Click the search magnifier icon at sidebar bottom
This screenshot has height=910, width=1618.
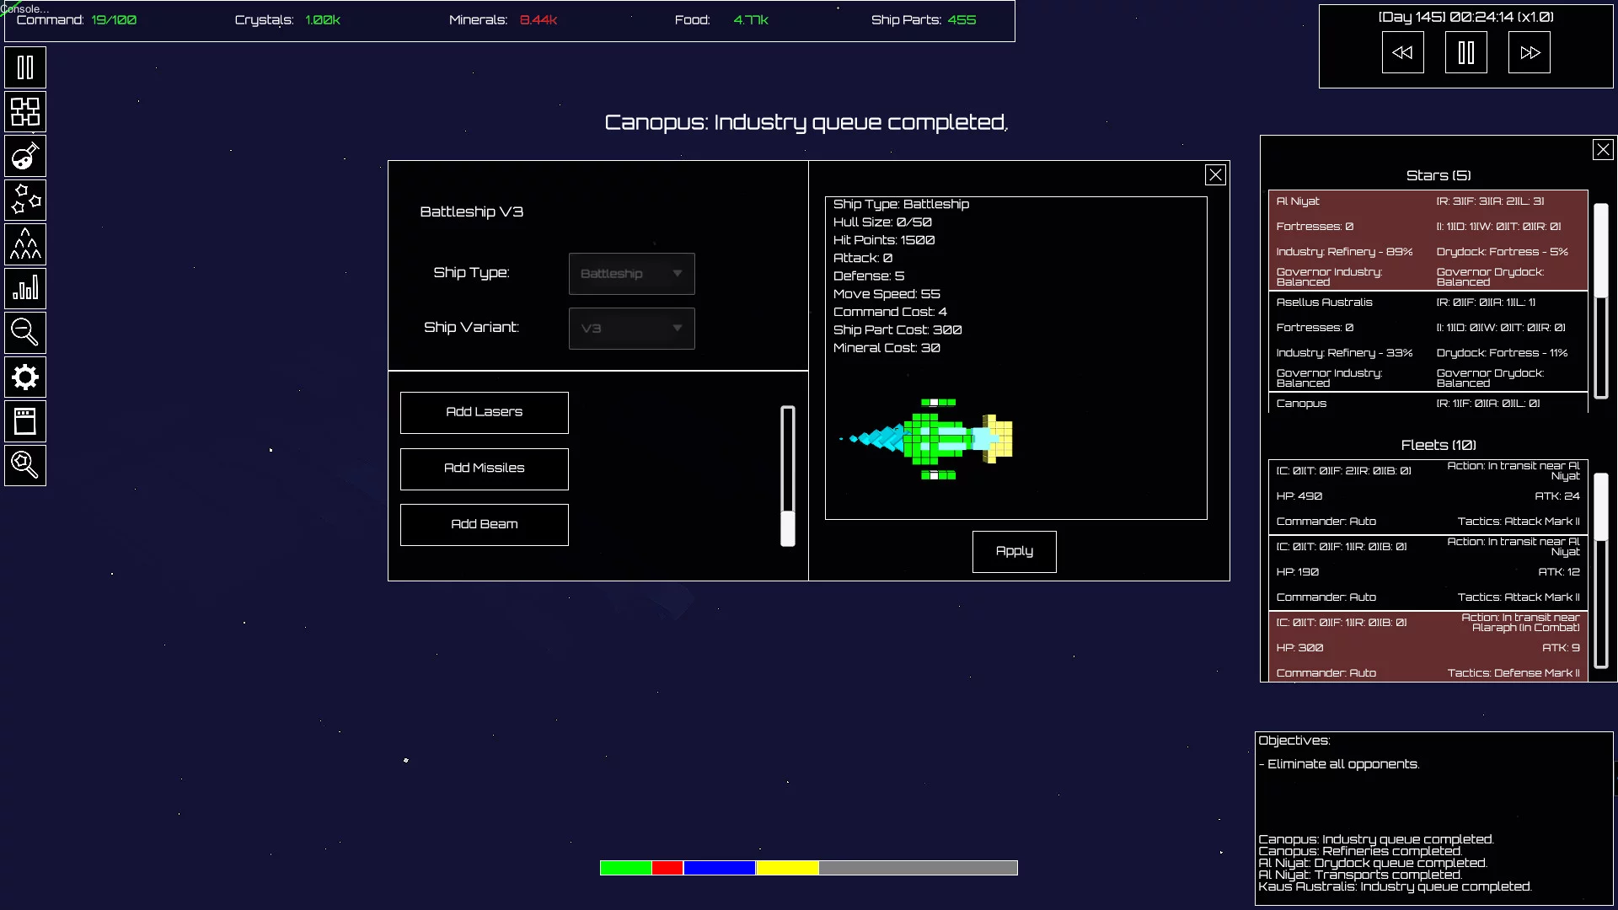click(25, 465)
